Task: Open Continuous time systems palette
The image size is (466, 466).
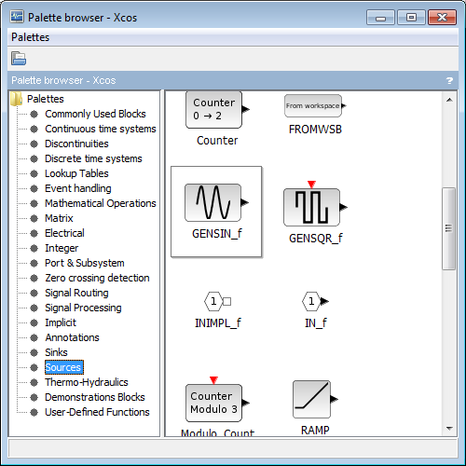Action: [101, 129]
